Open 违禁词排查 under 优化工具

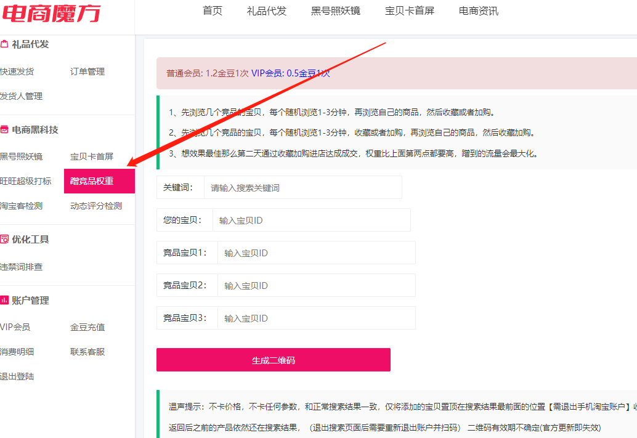(x=21, y=267)
